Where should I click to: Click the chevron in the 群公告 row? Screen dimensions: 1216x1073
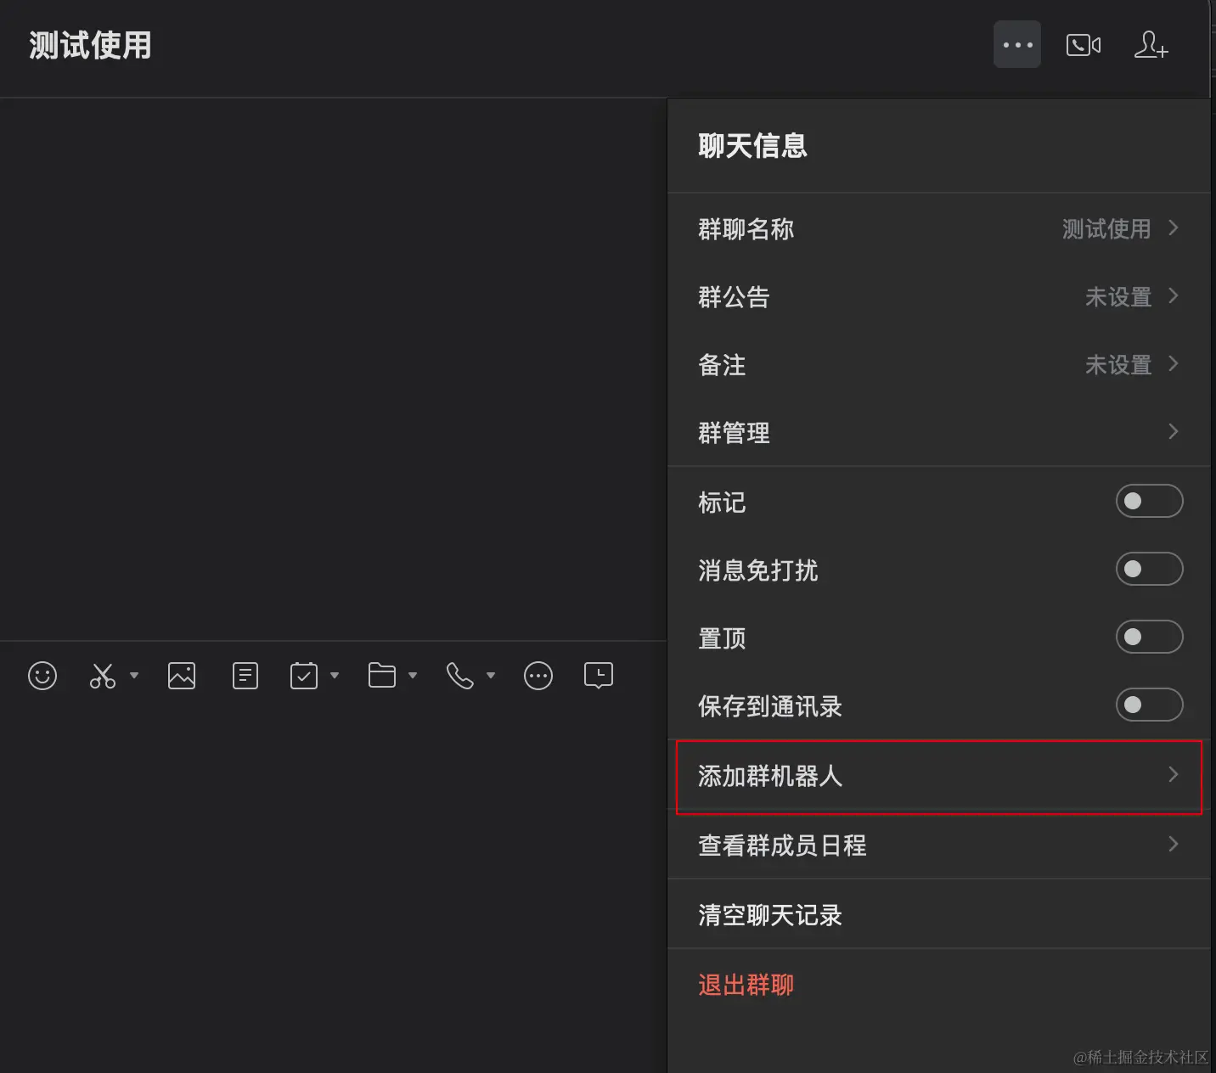click(1174, 295)
